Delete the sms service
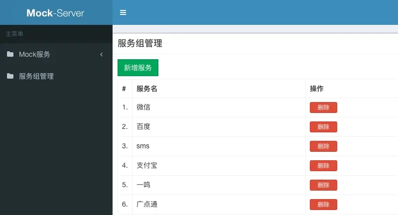This screenshot has width=398, height=215. [x=323, y=146]
